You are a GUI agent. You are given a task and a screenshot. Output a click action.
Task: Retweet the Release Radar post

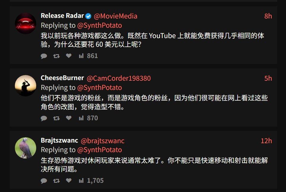56,56
